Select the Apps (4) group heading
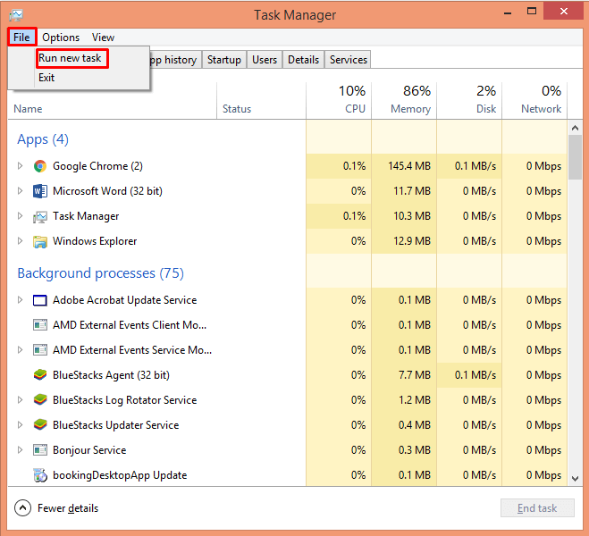Screen dimensions: 589x536 (43, 139)
